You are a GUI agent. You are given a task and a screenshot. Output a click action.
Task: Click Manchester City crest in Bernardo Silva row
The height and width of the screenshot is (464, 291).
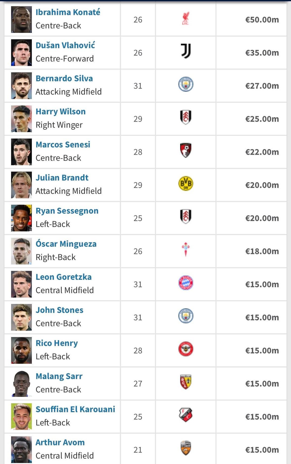click(x=186, y=85)
